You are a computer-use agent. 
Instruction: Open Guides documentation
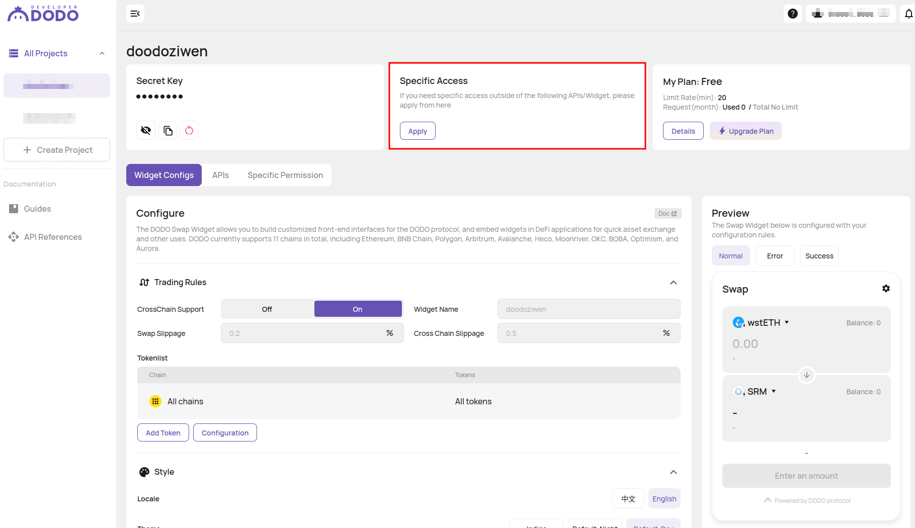37,209
